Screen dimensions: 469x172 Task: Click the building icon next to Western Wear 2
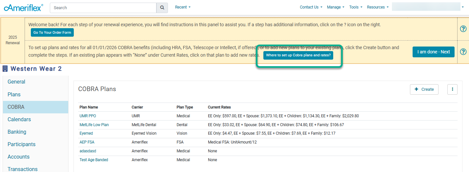click(5, 68)
